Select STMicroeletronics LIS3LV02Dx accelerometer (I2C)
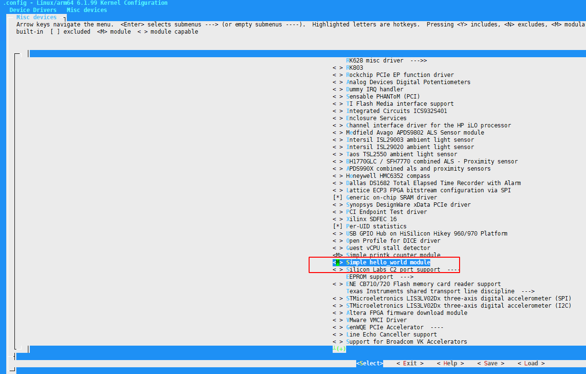 [x=459, y=306]
